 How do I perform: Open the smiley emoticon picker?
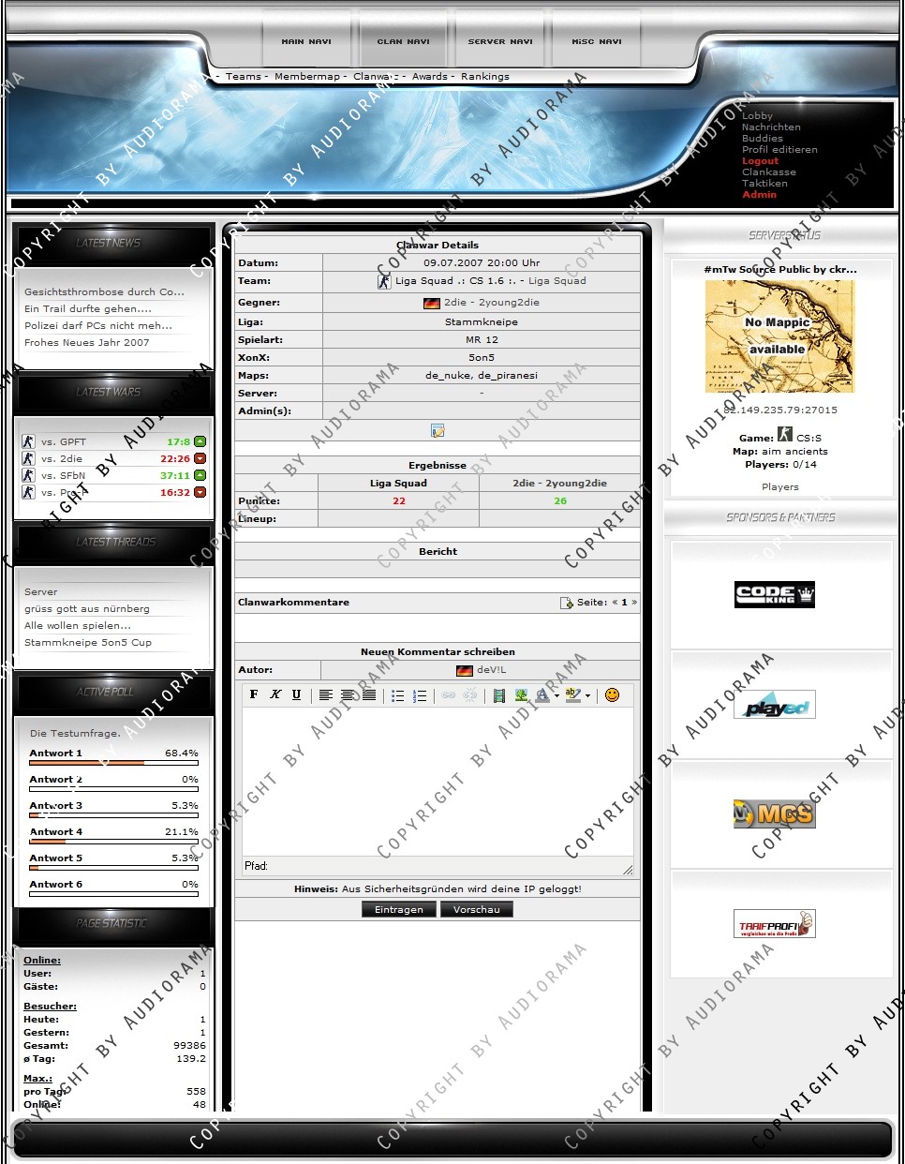tap(612, 694)
